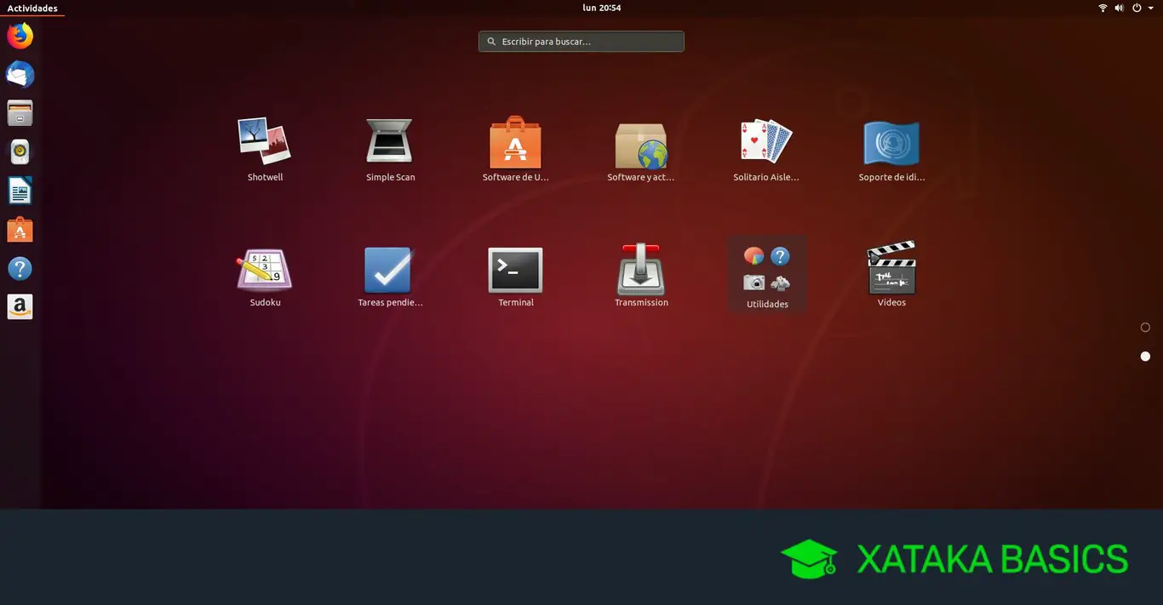
Task: Launch the Terminal application
Action: tap(515, 274)
